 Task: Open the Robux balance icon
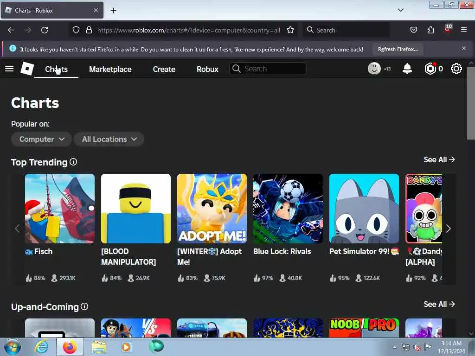(430, 69)
